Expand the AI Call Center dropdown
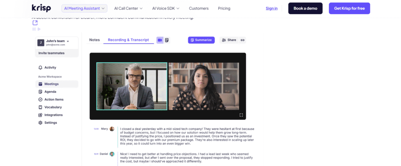 click(x=128, y=9)
